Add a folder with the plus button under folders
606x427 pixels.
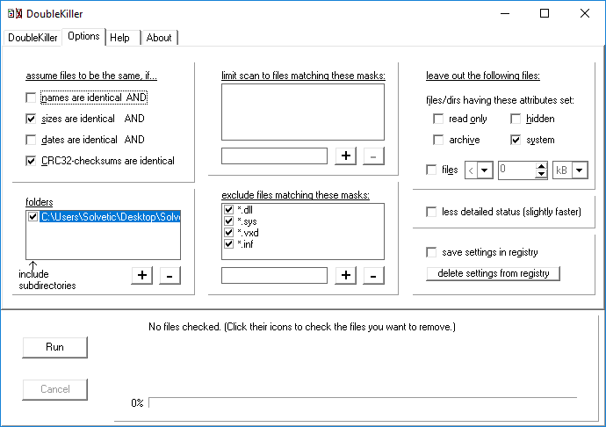coord(141,275)
